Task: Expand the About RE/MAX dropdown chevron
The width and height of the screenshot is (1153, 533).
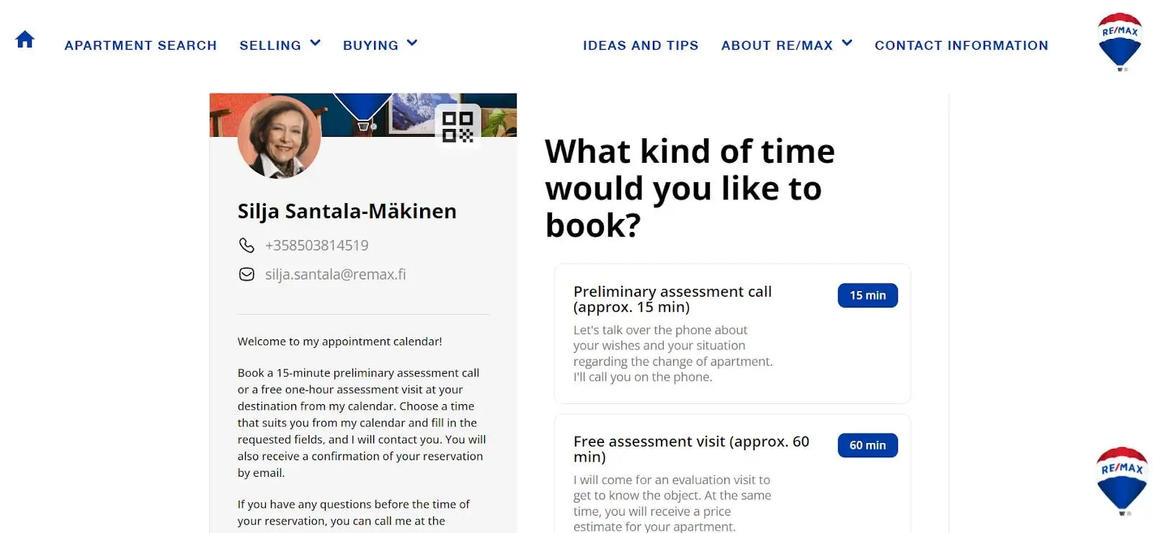Action: pos(847,43)
